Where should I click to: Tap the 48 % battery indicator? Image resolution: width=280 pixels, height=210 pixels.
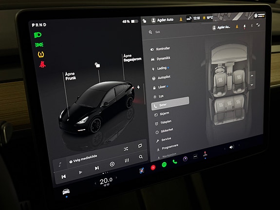[x=130, y=21]
